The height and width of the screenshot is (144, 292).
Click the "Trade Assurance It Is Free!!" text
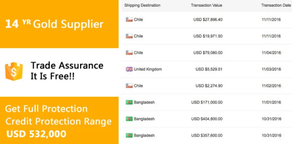point(67,70)
